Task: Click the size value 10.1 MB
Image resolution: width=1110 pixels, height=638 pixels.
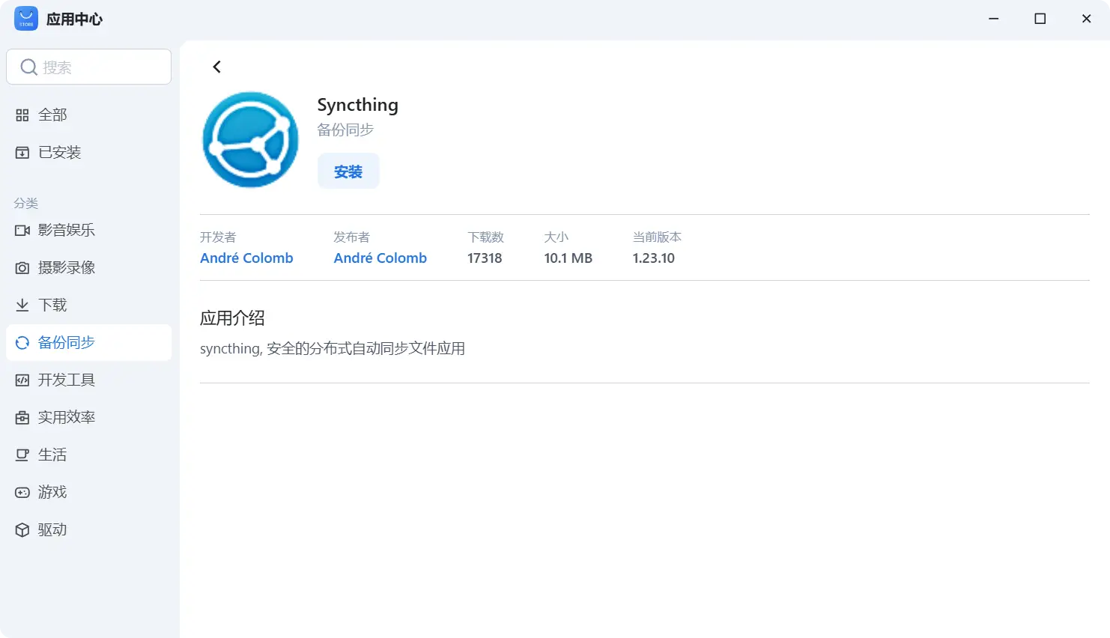Action: pos(568,258)
